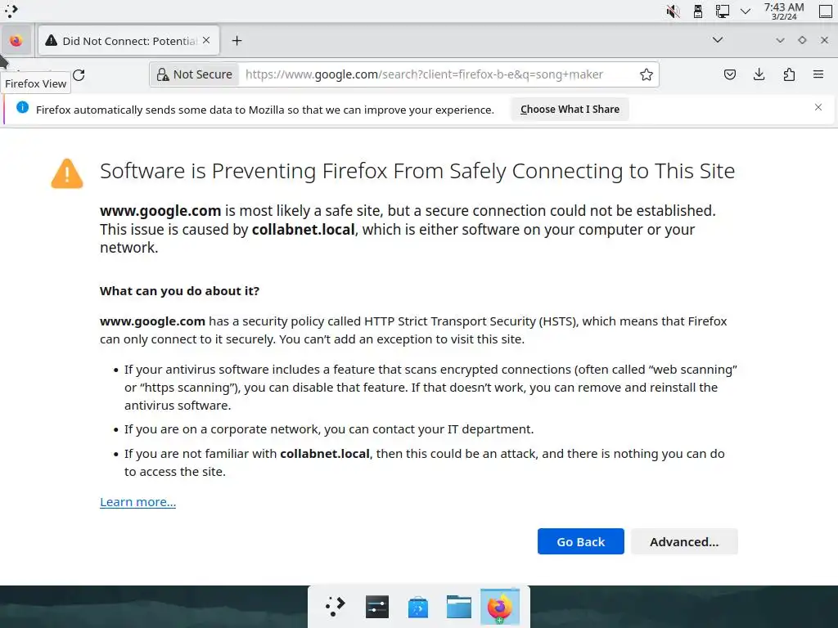
Task: Click the window maximize diamond button
Action: coord(802,40)
